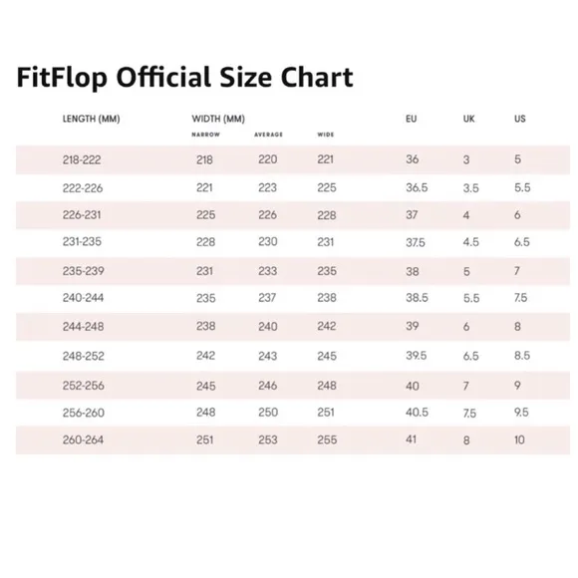Click the 244-248 length cell
The height and width of the screenshot is (578, 578).
(83, 327)
